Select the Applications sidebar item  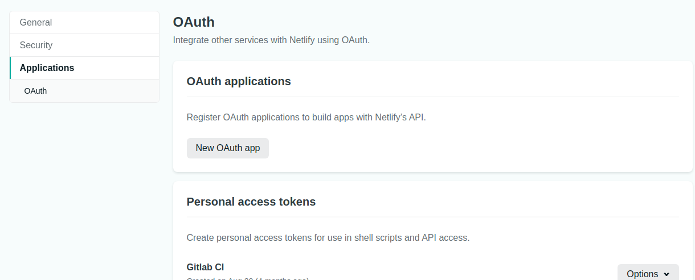click(84, 68)
